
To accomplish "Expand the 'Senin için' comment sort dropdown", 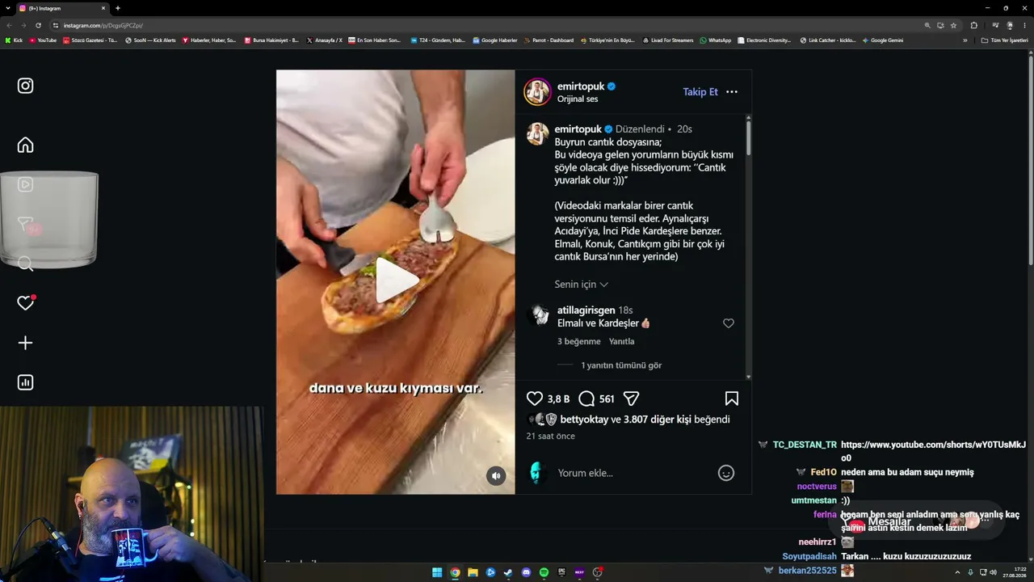I will point(582,285).
